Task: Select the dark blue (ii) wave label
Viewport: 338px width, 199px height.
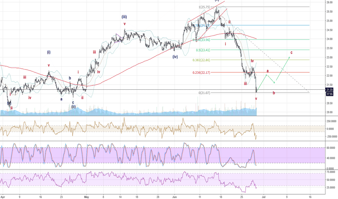Action: pyautogui.click(x=74, y=106)
